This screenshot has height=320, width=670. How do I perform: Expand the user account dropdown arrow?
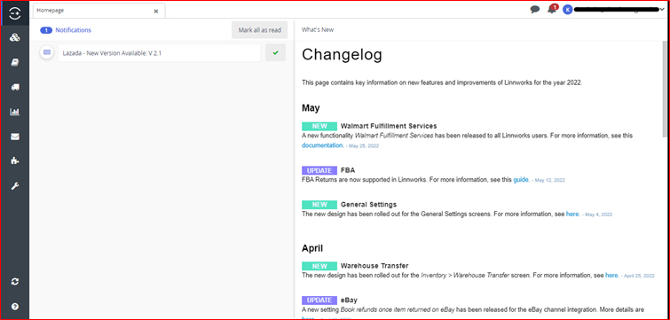point(662,10)
